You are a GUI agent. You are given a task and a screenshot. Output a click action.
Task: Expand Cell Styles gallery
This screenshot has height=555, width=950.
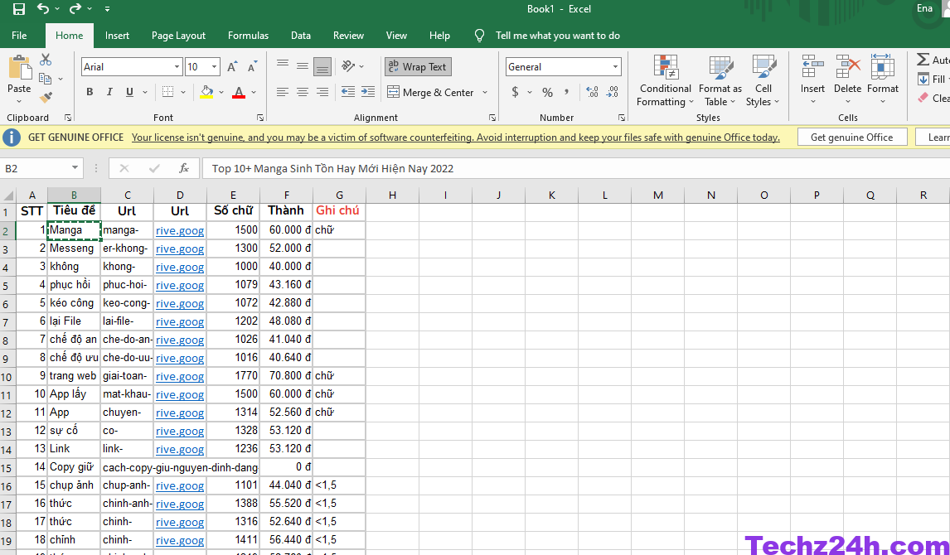tap(763, 80)
